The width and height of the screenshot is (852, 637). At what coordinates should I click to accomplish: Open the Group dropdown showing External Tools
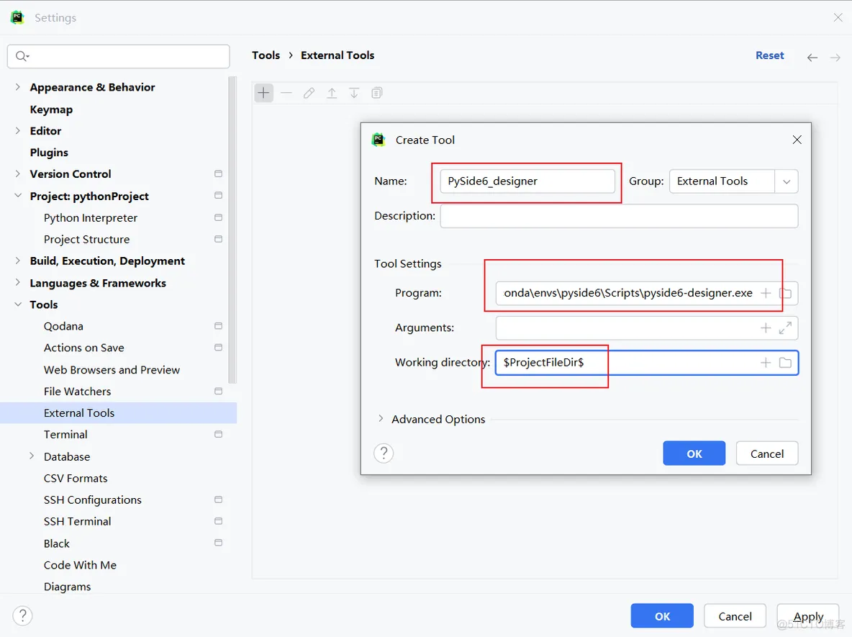tap(786, 181)
